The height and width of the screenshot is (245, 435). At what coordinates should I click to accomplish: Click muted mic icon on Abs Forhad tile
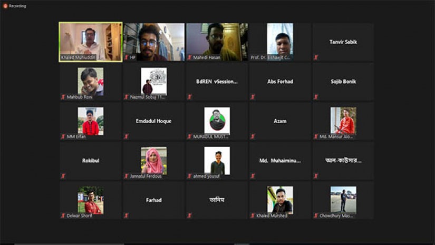tap(253, 97)
